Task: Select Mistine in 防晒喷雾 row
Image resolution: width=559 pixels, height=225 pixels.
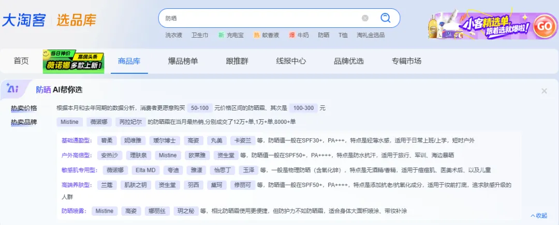Action: tap(105, 211)
